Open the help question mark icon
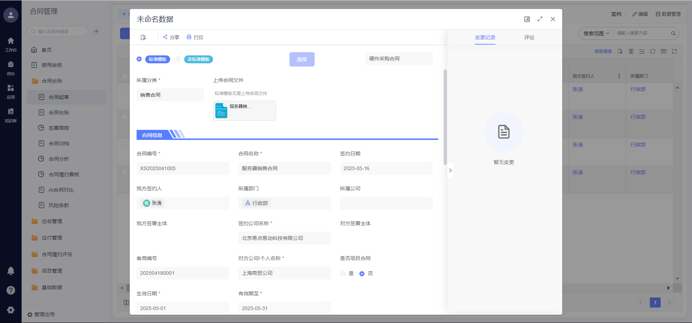This screenshot has height=323, width=692. [11, 290]
